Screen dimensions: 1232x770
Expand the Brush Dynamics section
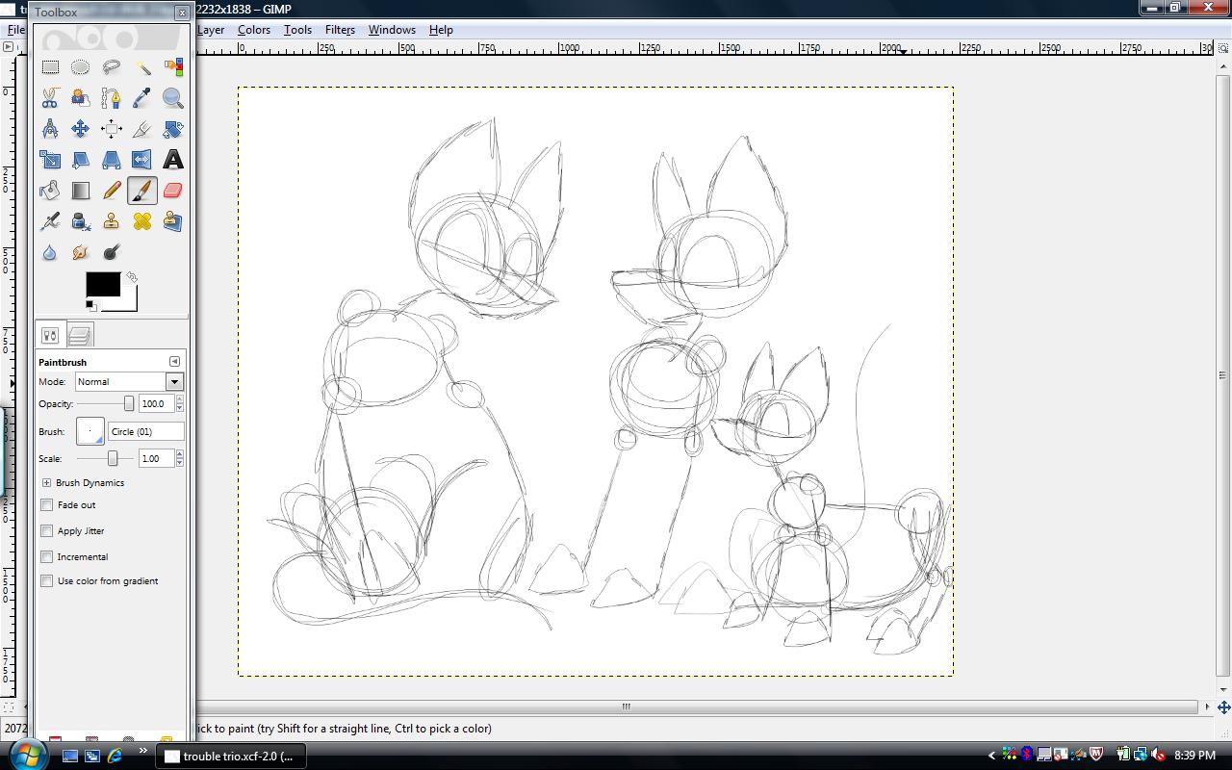(46, 482)
